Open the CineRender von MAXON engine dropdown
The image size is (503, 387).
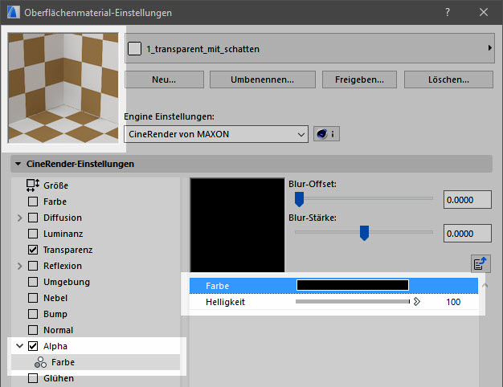coord(216,134)
